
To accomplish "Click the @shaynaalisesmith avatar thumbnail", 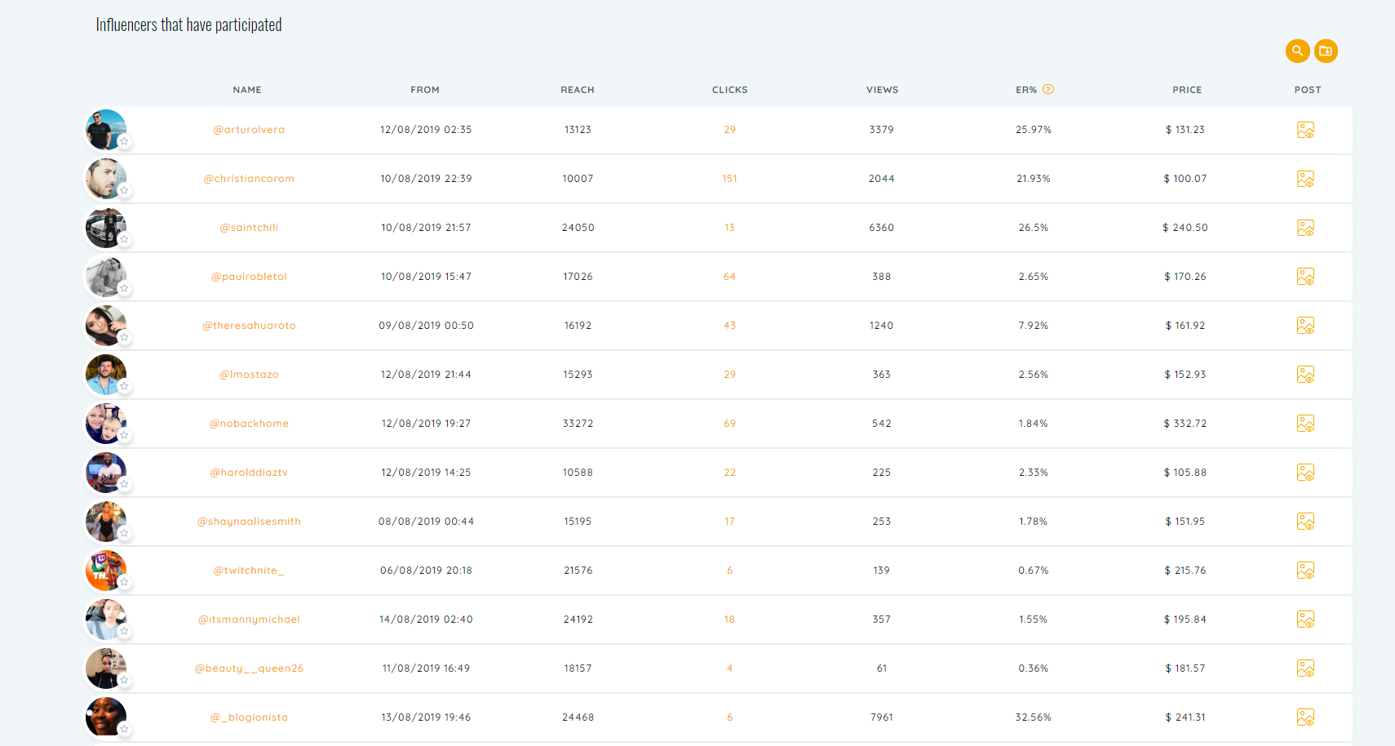I will [x=106, y=522].
